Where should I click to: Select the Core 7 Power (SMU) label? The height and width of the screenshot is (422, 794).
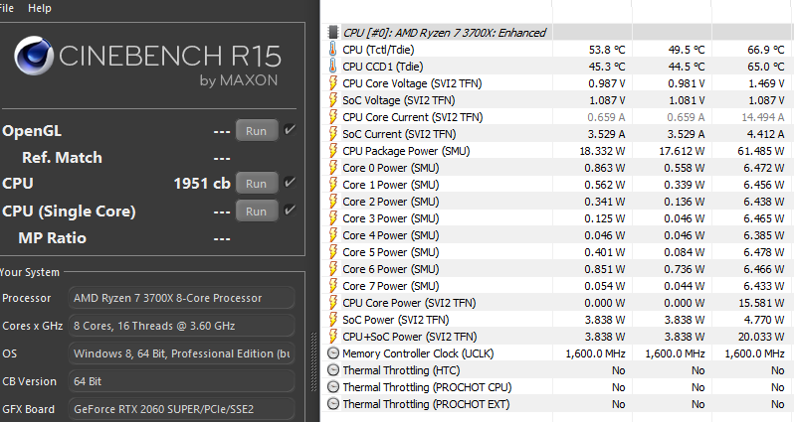391,286
